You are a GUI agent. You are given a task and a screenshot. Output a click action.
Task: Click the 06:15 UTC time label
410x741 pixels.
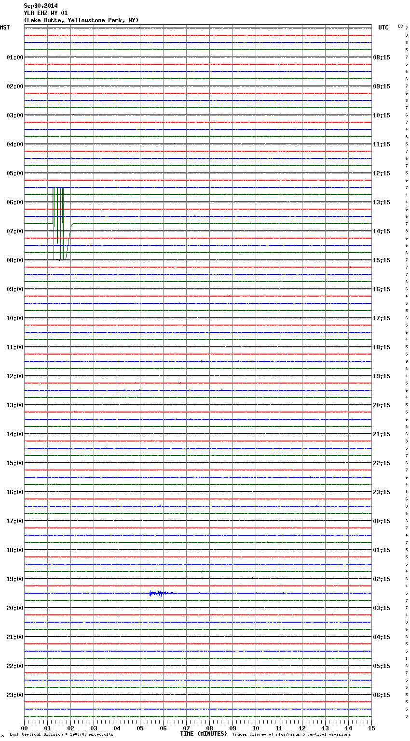(382, 695)
